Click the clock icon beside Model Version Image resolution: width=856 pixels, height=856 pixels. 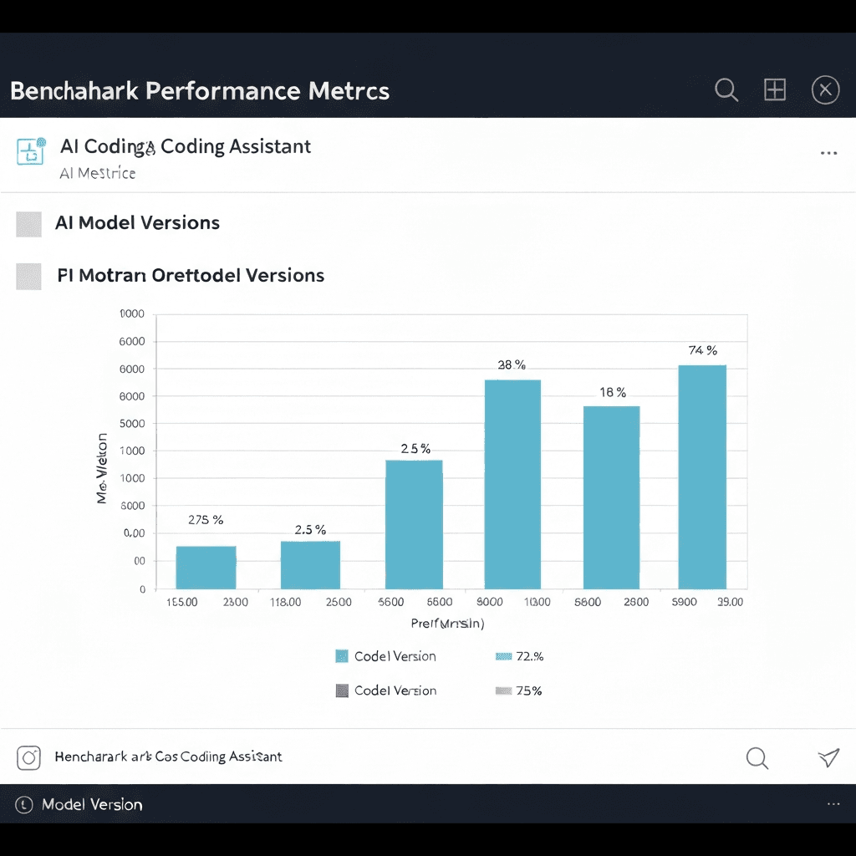coord(26,805)
